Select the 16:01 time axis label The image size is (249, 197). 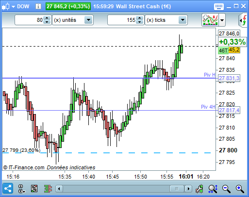click(x=186, y=176)
